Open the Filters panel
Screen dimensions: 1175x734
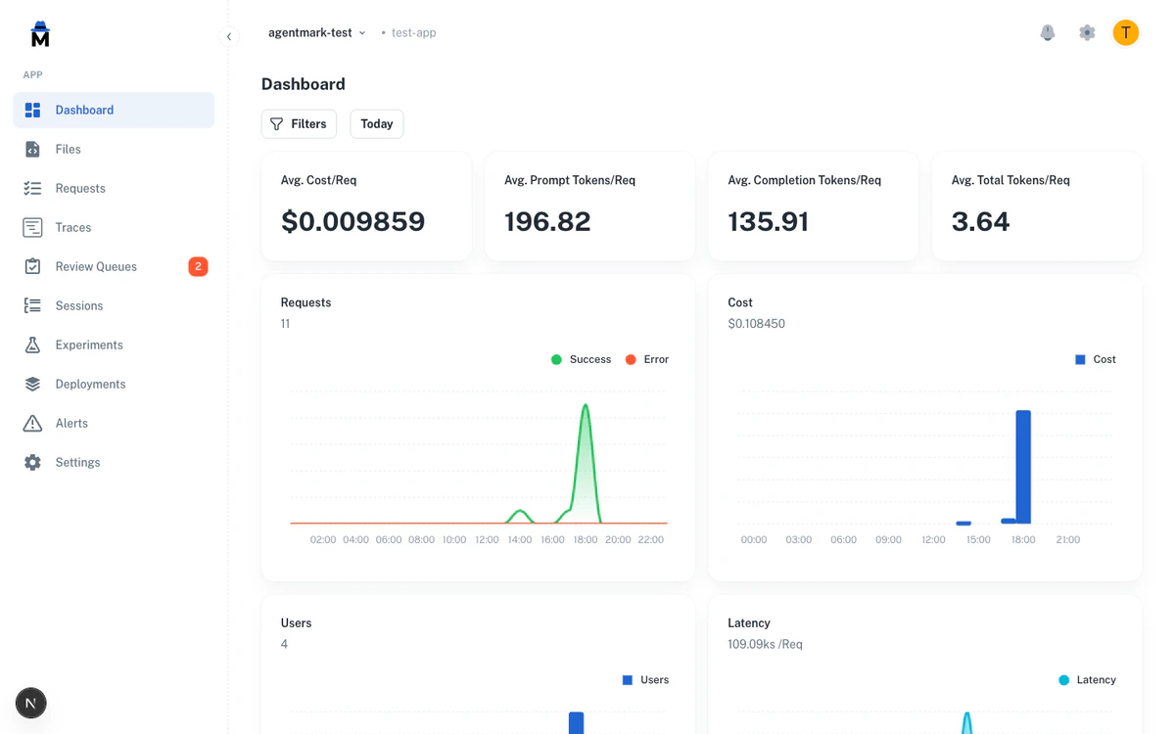click(x=299, y=123)
